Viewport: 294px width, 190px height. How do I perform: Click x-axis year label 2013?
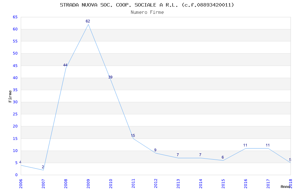(x=178, y=184)
